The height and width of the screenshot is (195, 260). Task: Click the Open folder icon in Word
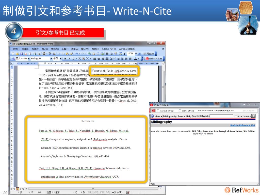[x=17, y=54]
